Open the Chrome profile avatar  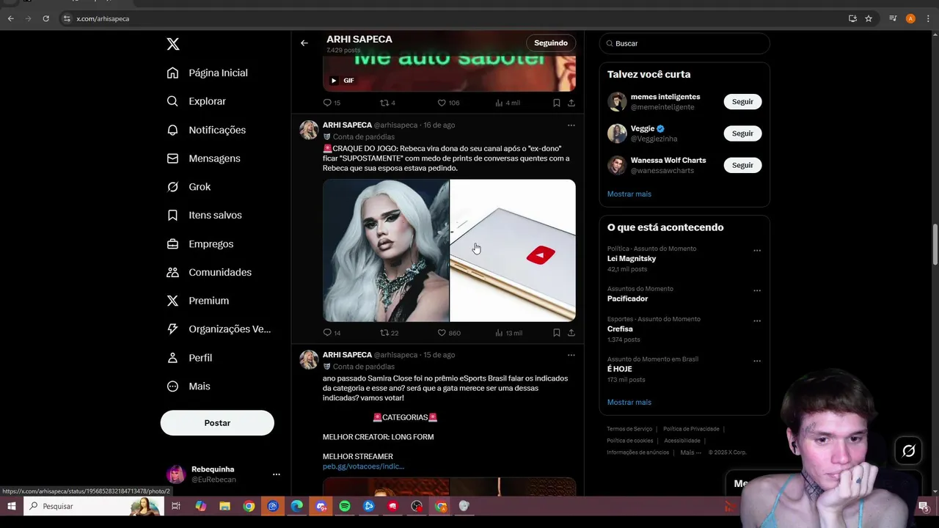[x=910, y=18]
